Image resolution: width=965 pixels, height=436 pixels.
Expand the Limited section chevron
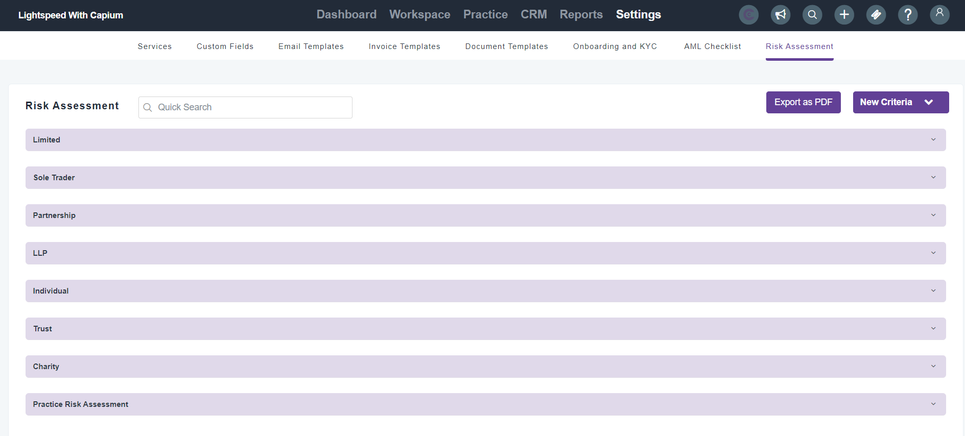coord(933,140)
